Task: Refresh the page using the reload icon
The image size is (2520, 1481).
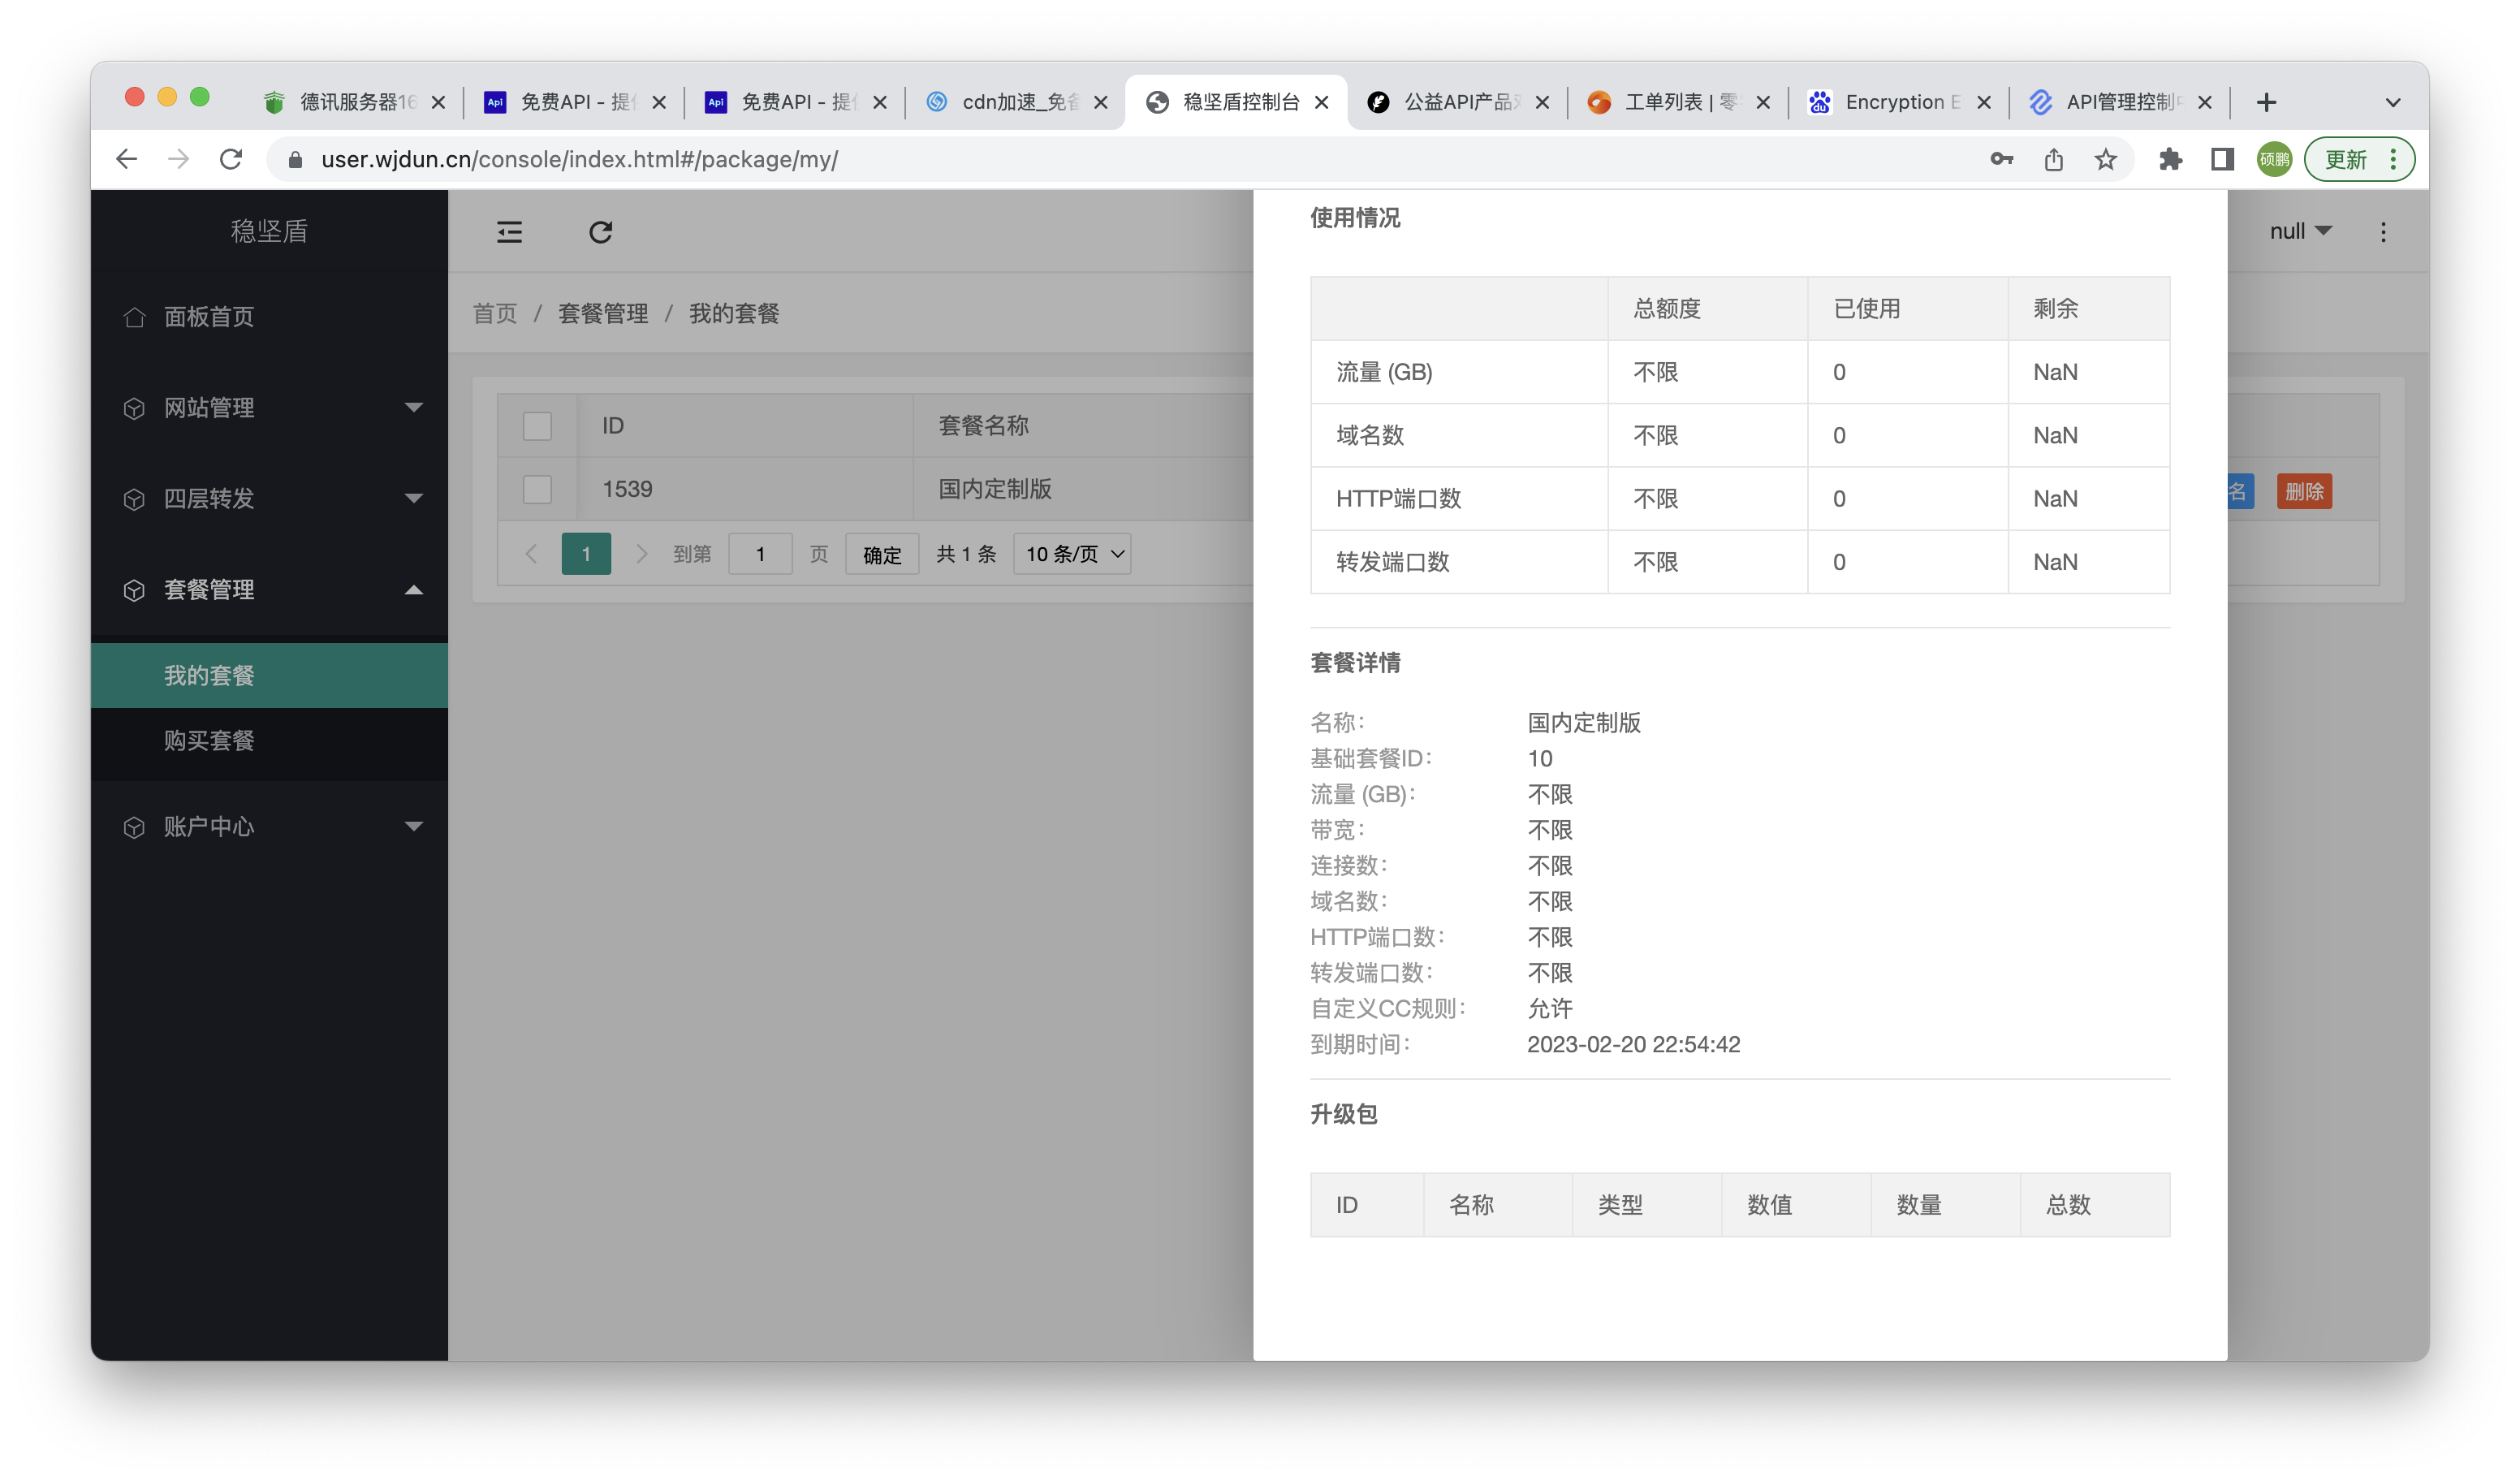Action: click(601, 231)
